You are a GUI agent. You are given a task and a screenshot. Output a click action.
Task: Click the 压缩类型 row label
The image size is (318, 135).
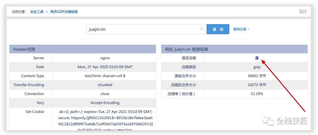[x=189, y=67]
